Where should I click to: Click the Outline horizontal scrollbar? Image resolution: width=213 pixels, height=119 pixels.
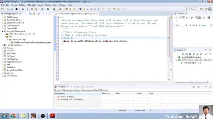click(192, 82)
